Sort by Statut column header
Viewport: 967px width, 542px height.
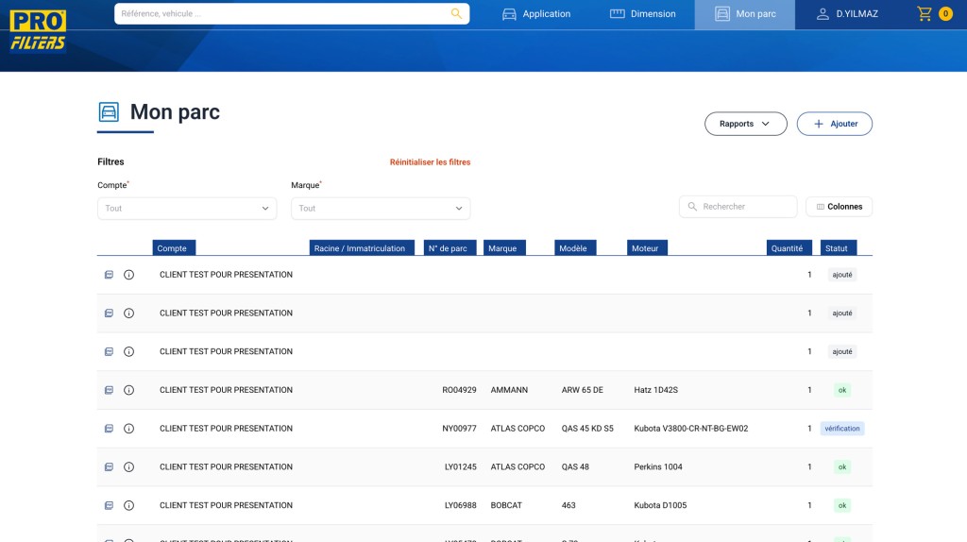click(839, 248)
